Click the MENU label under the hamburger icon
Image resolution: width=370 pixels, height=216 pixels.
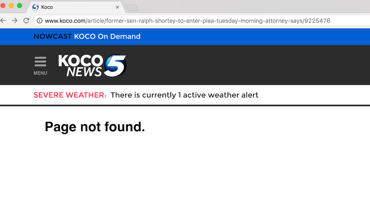pos(40,73)
